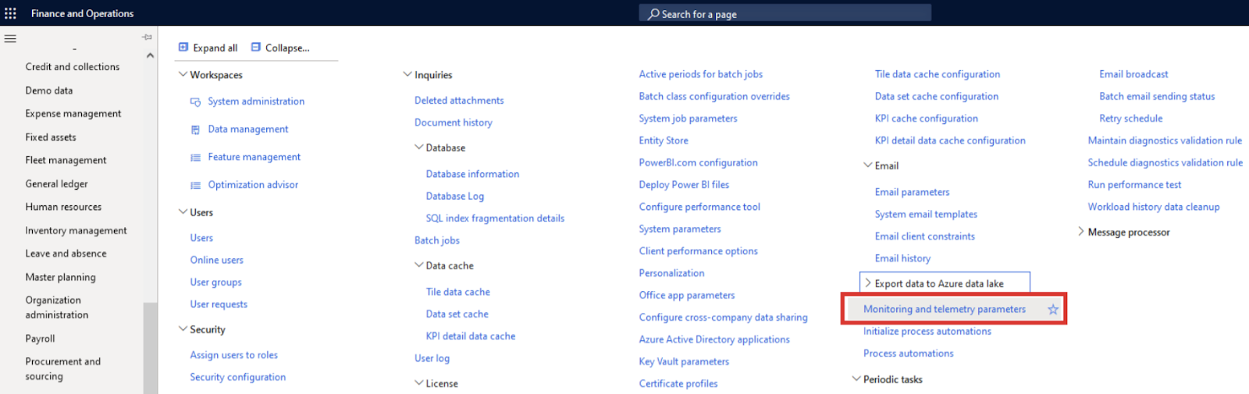Click the navigation pane scrollbar thumb
The image size is (1249, 394).
pos(150,348)
